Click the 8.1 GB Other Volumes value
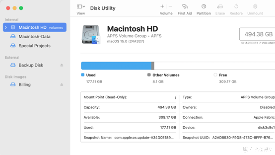Image resolution: width=275 pixels, height=155 pixels. 158,82
